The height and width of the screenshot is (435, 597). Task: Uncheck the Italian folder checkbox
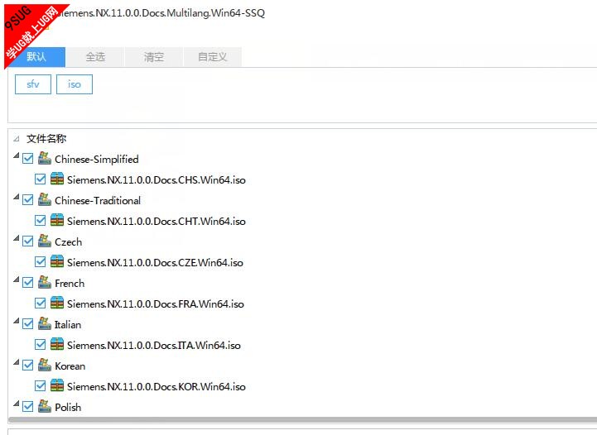click(x=28, y=324)
